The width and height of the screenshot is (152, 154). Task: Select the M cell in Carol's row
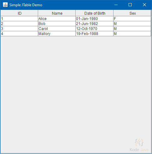[132, 29]
